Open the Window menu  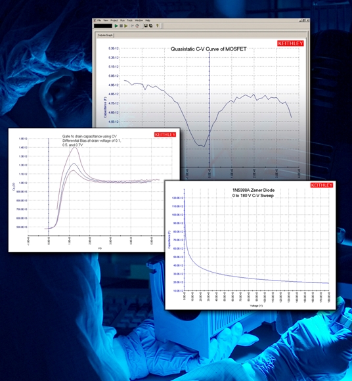pos(139,20)
